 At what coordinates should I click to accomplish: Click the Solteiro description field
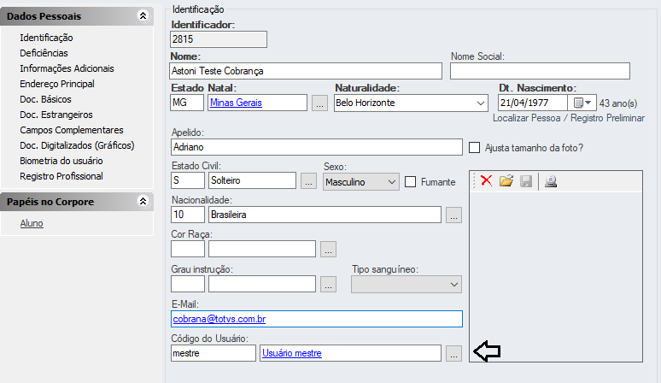(252, 180)
